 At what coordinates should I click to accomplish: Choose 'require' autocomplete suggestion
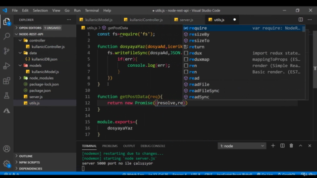(243, 28)
